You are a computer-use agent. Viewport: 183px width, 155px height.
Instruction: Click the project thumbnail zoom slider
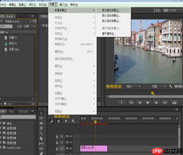pyautogui.click(x=21, y=104)
